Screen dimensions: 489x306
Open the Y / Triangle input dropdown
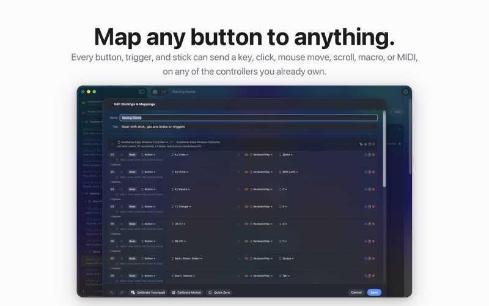point(181,207)
